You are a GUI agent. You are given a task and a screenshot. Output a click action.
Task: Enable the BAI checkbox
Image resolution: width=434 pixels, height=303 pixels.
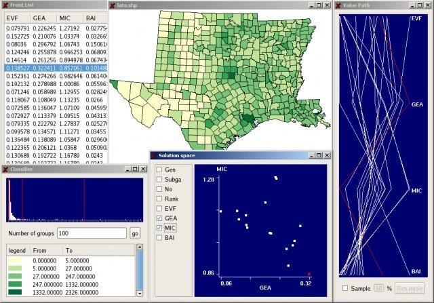click(x=159, y=237)
